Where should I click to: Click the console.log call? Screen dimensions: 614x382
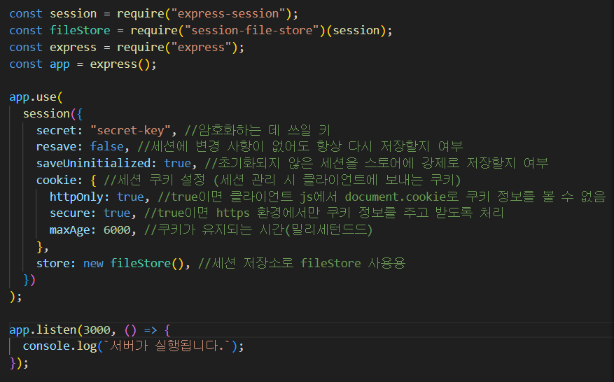60,346
